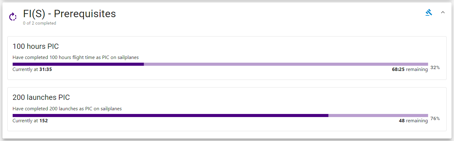Image resolution: width=454 pixels, height=141 pixels.
Task: Click the unfilled light part of the hours bar
Action: (286, 64)
